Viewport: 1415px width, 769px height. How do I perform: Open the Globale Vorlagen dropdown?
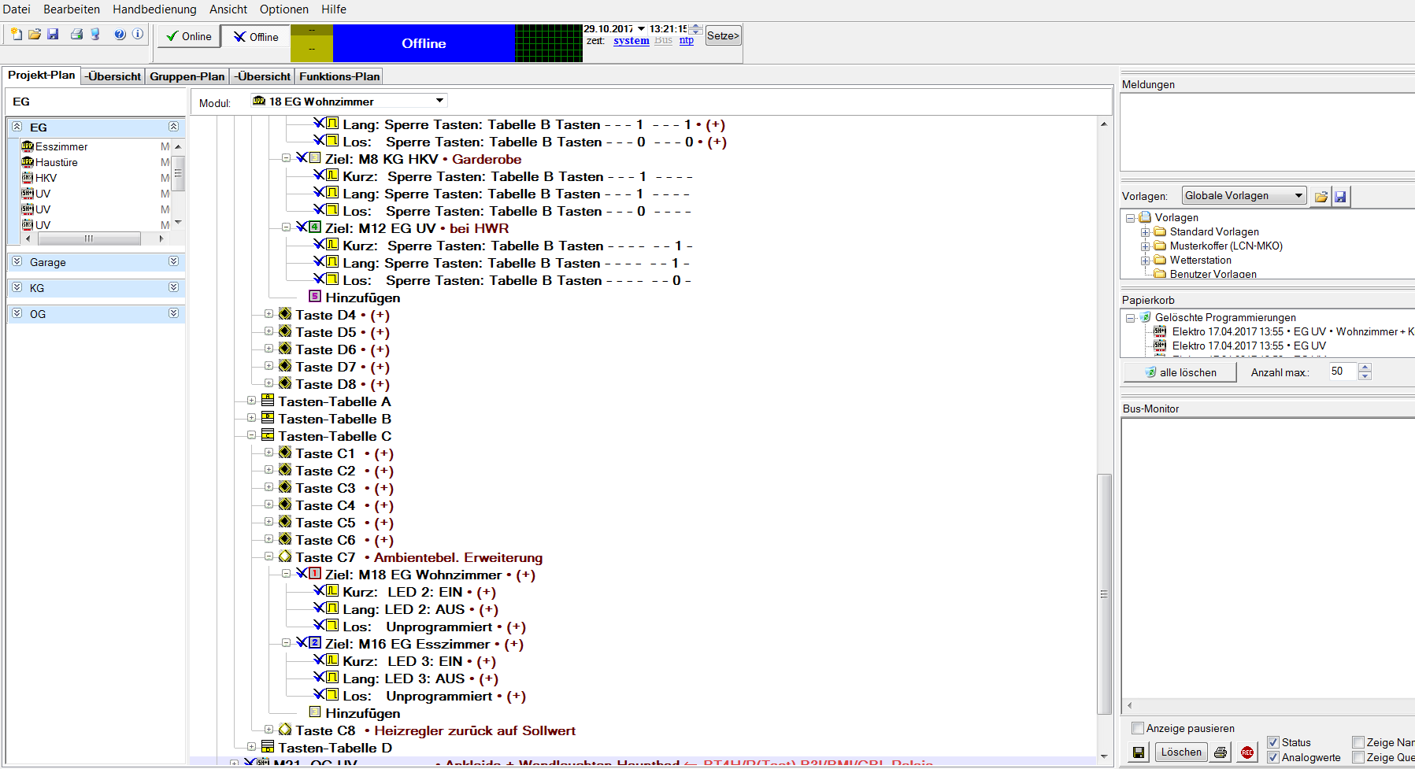coord(1298,196)
